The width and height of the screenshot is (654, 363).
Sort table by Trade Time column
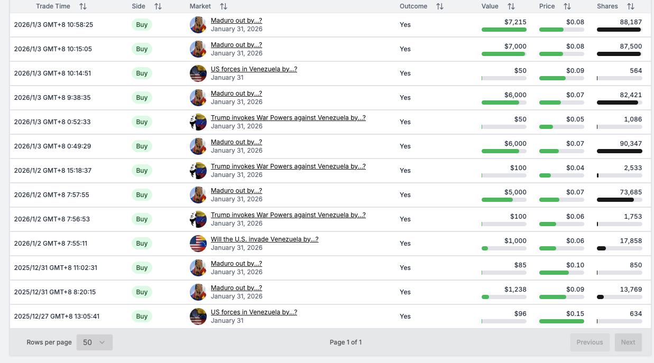point(83,6)
